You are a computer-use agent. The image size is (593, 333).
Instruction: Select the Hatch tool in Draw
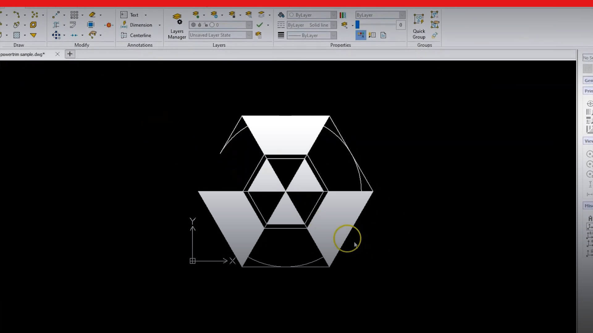pos(17,35)
